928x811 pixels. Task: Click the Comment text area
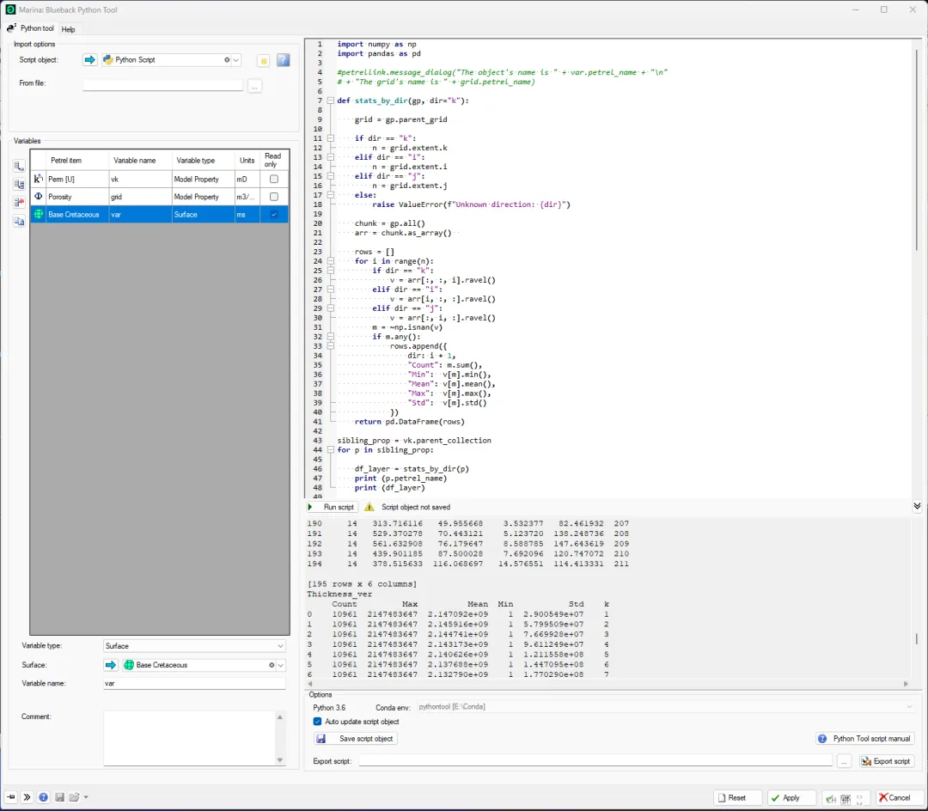189,738
